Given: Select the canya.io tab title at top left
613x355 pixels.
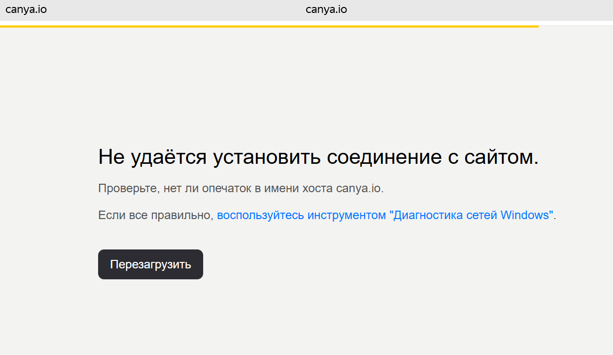Looking at the screenshot, I should (26, 9).
